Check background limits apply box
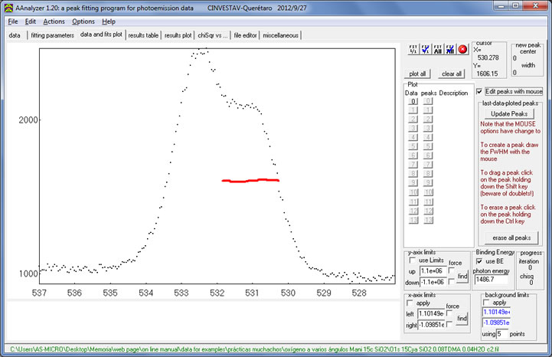The image size is (552, 357). [x=487, y=303]
